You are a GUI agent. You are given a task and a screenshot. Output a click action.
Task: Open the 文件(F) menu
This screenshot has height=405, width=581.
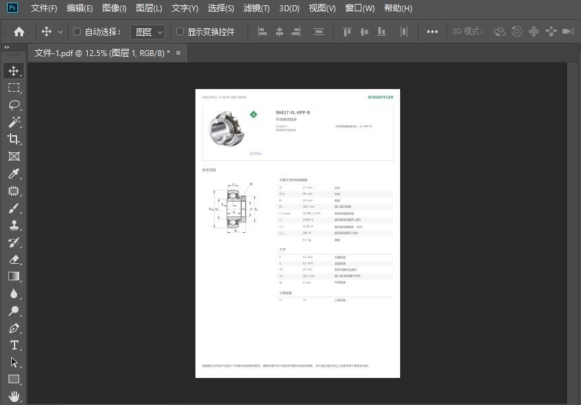(44, 8)
